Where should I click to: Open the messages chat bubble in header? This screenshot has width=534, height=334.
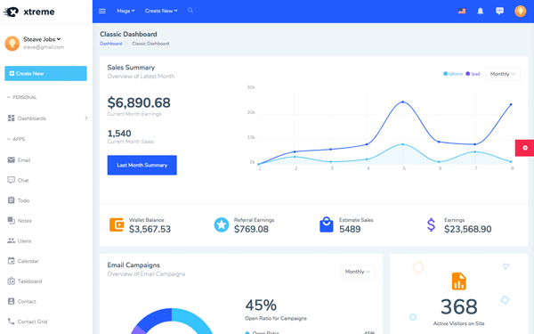click(499, 12)
